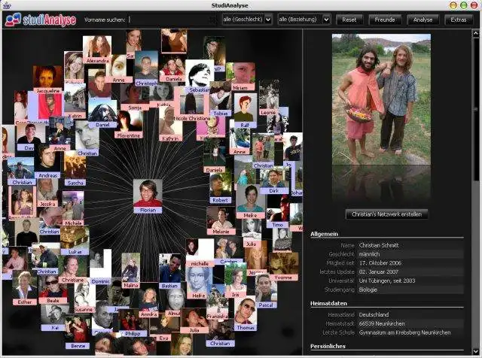Image resolution: width=482 pixels, height=358 pixels.
Task: Select the Alexandra profile thumbnail
Action: tap(97, 50)
